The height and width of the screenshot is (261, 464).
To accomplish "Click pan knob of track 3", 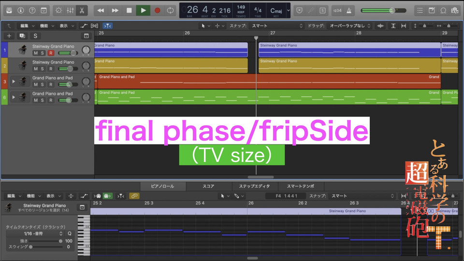I will click(86, 81).
